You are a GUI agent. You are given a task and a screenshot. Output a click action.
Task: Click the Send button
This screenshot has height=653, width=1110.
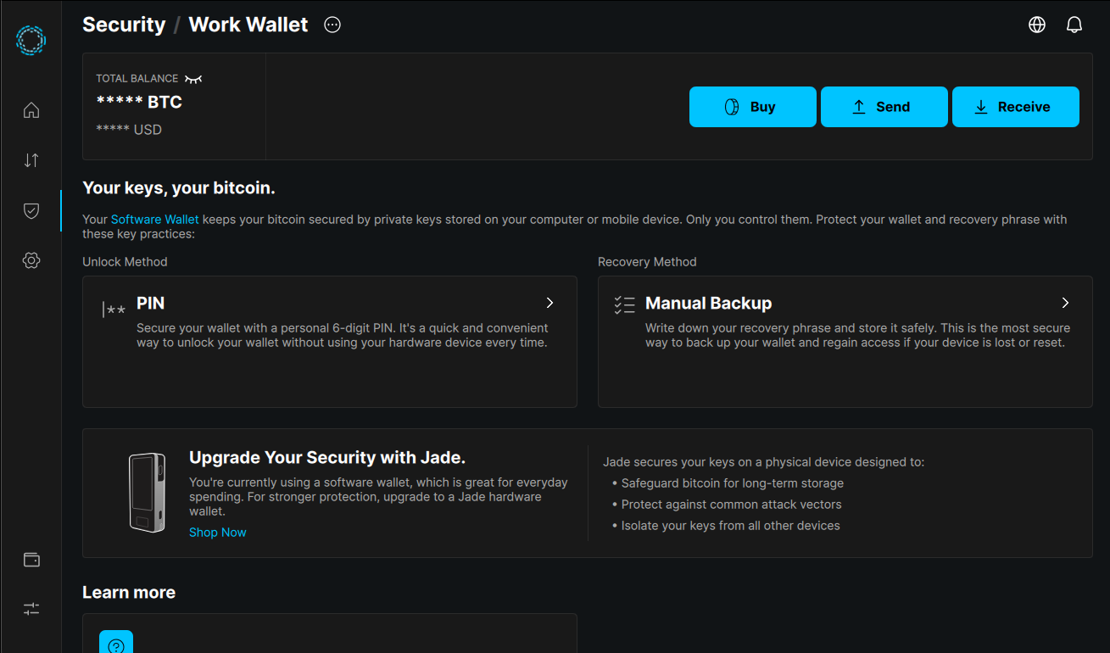tap(884, 107)
